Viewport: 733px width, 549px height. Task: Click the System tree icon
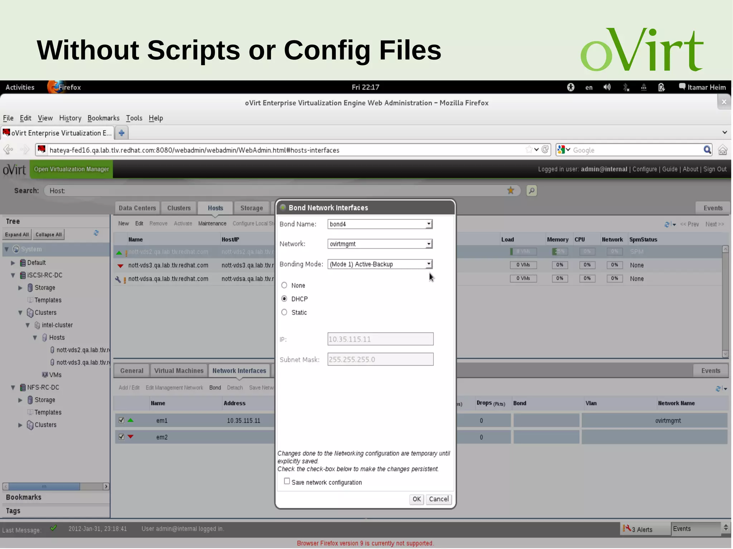coord(16,249)
